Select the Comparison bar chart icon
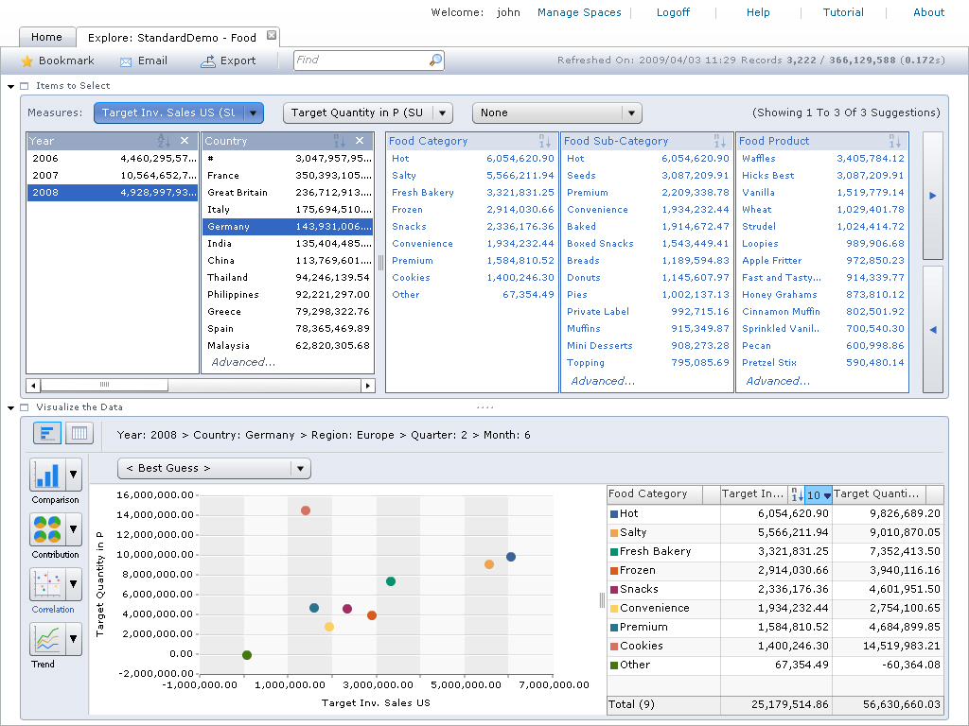Screen dimensions: 969x726 46,475
